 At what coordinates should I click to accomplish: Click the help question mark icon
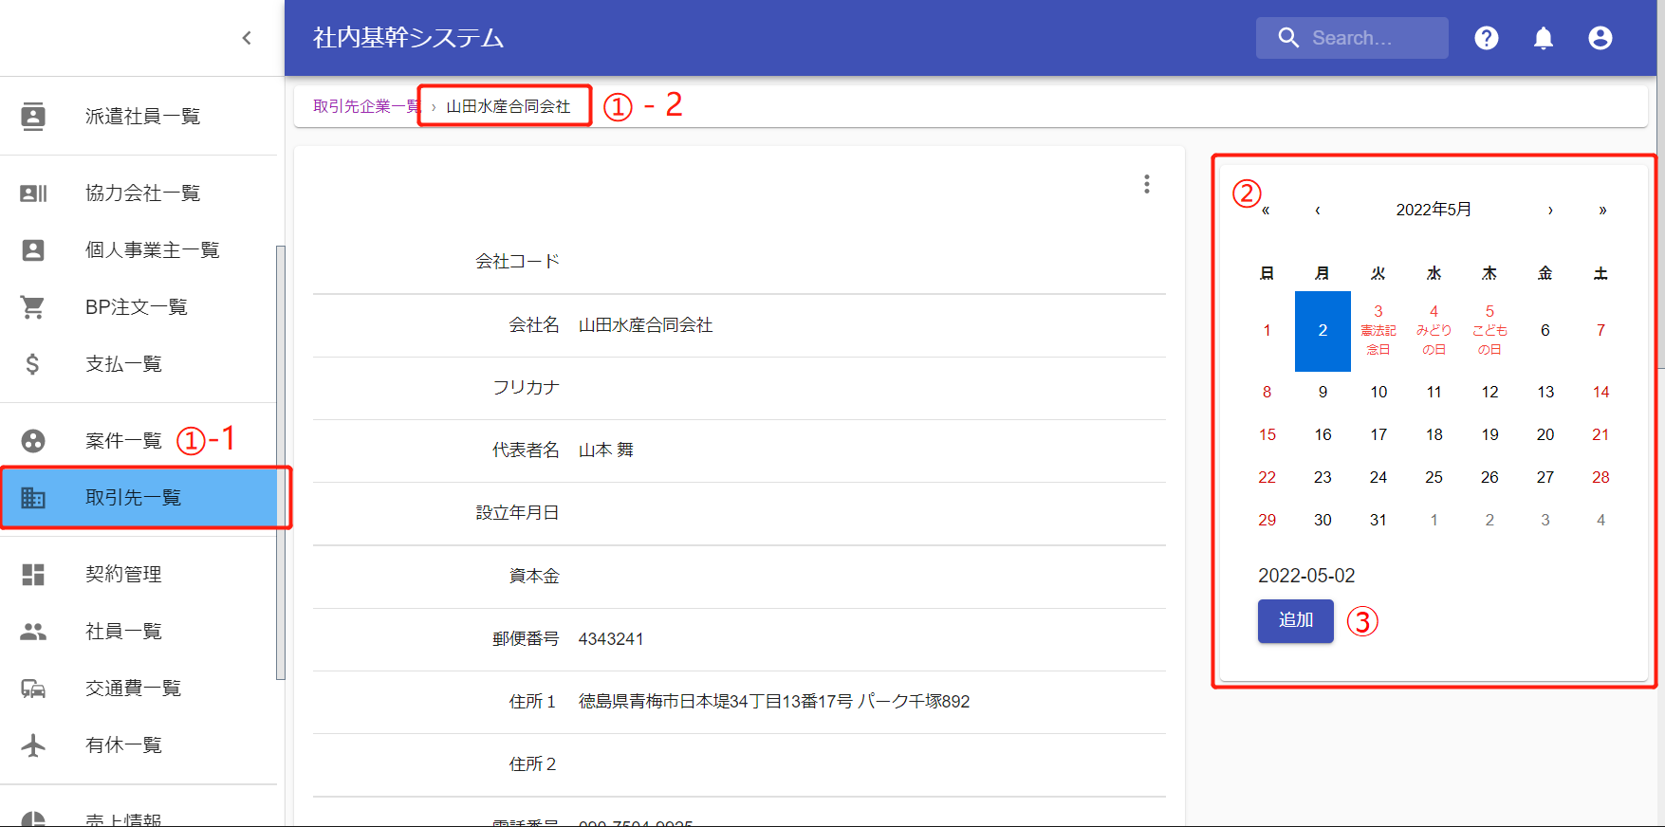(x=1486, y=38)
